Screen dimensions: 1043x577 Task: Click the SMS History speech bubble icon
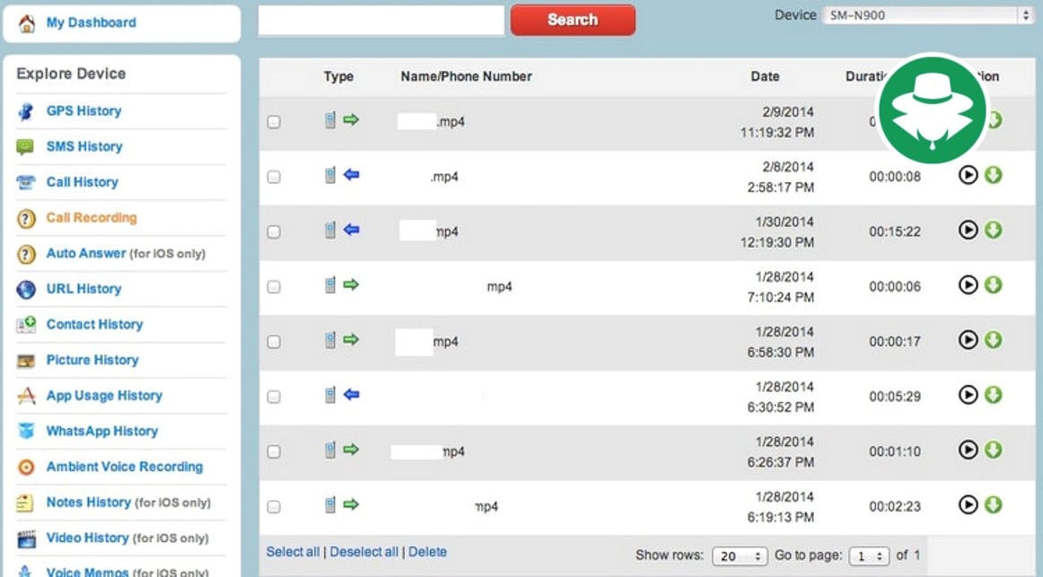[26, 147]
